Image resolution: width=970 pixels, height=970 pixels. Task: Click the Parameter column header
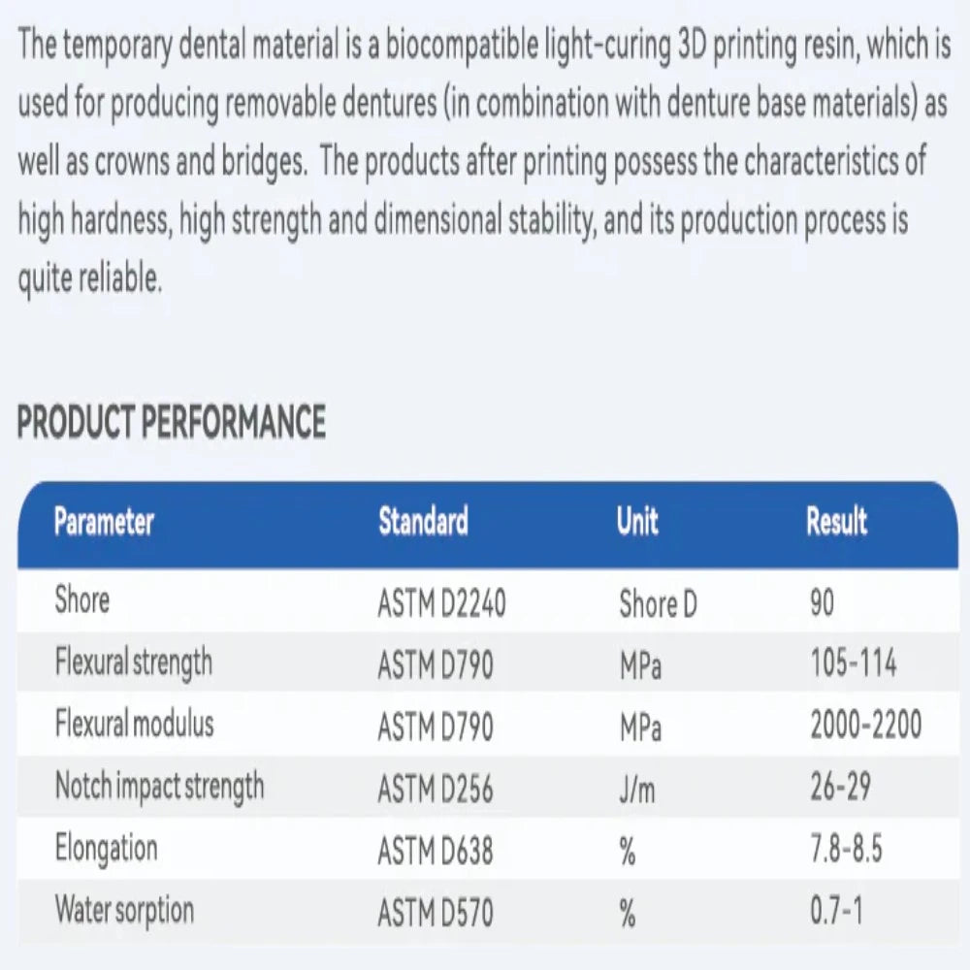tap(104, 522)
